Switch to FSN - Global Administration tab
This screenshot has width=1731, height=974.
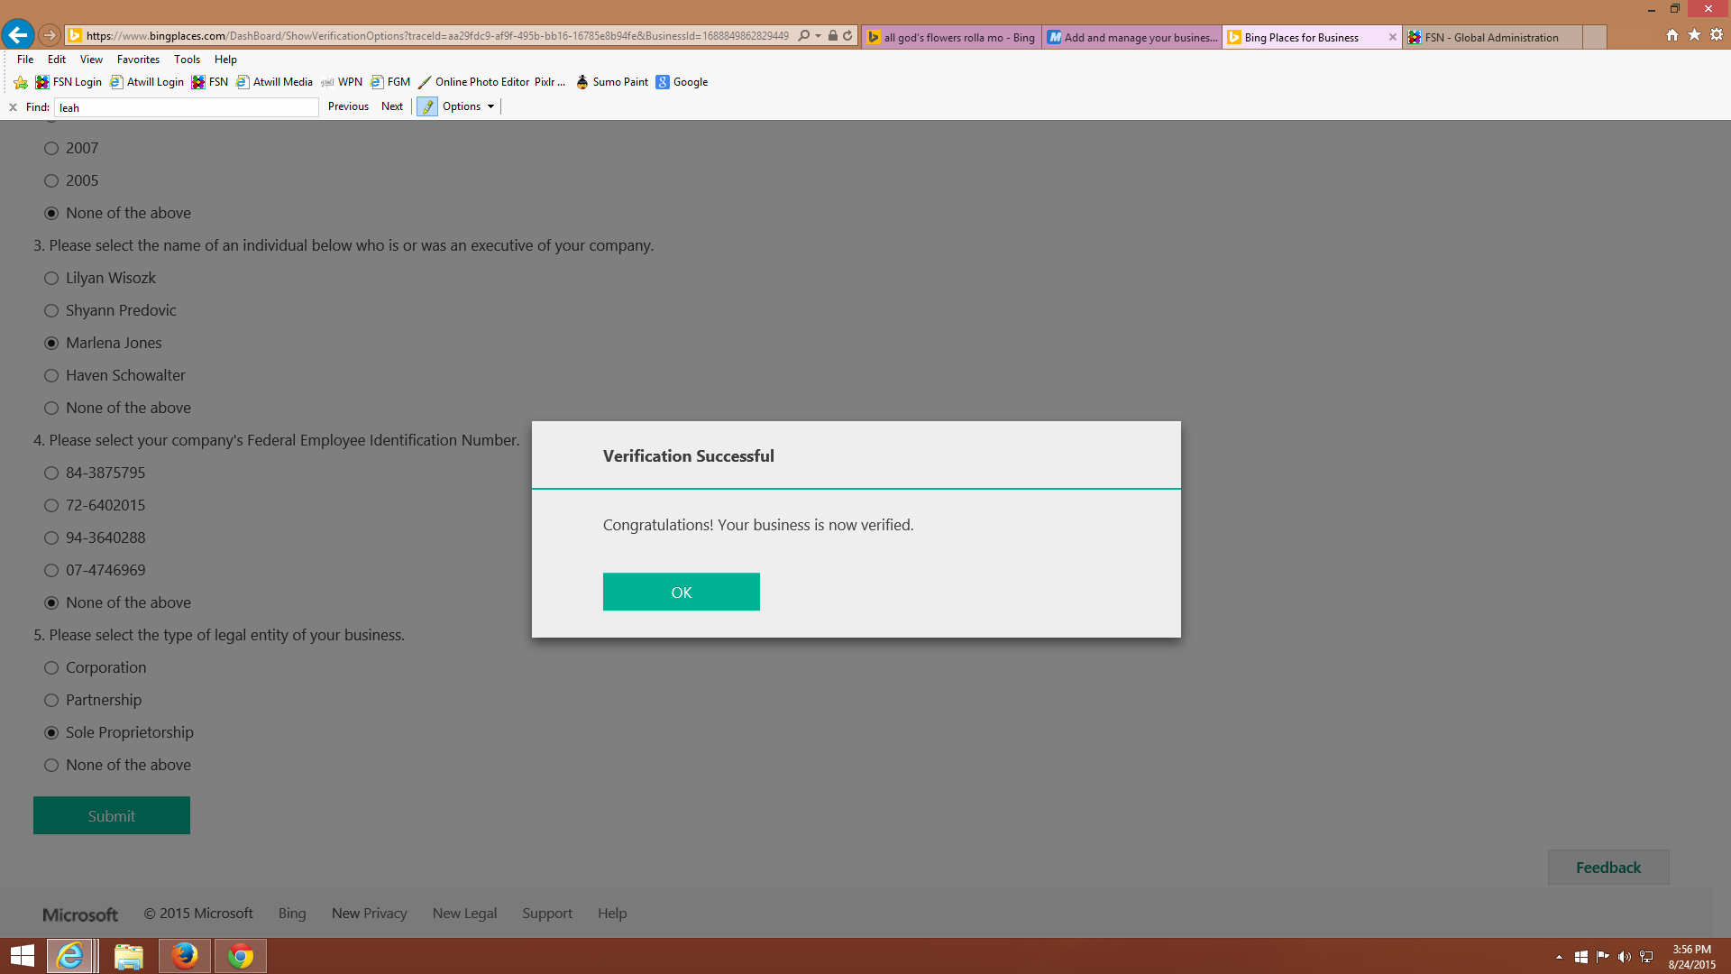pos(1491,37)
